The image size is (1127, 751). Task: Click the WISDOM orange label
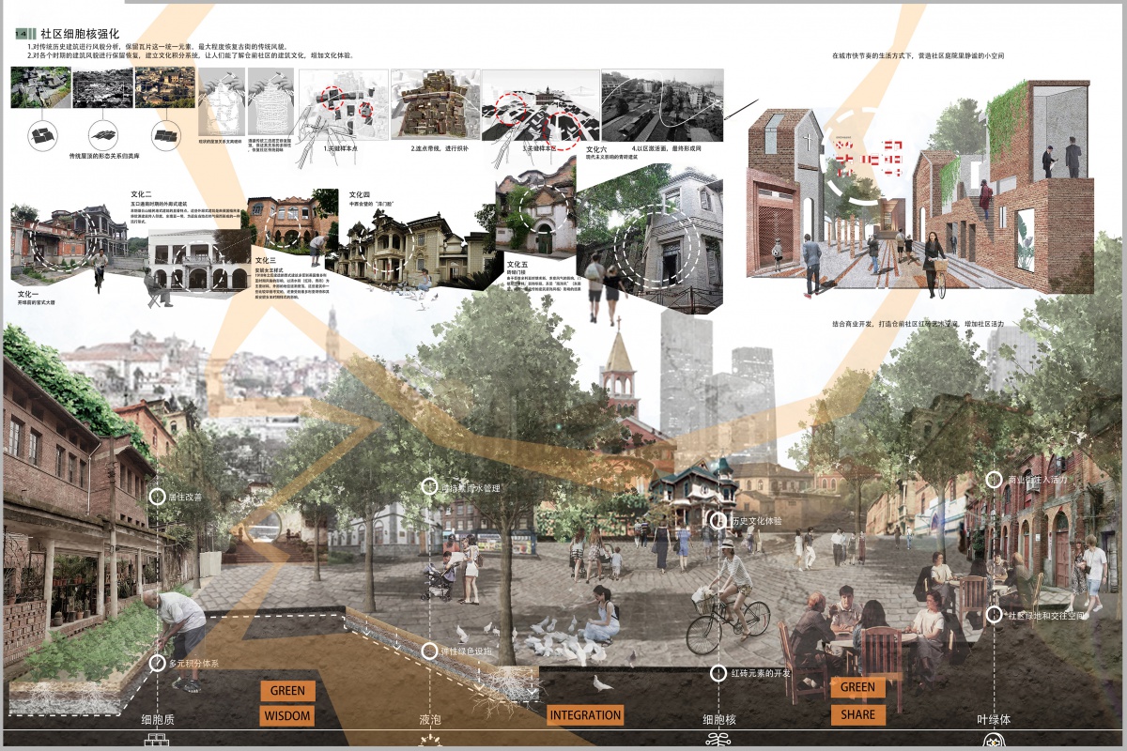coord(287,715)
